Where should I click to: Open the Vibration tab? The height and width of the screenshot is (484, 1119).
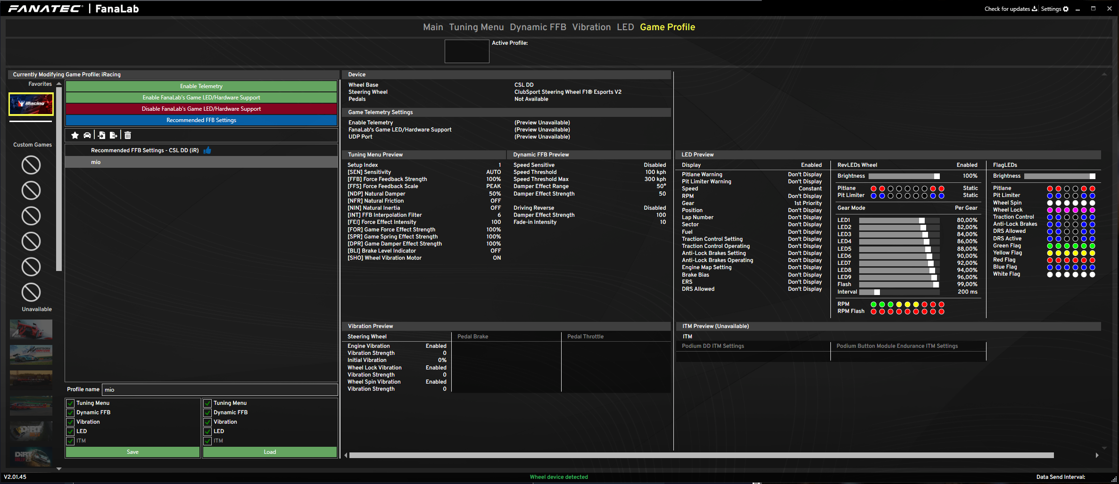[x=591, y=27]
